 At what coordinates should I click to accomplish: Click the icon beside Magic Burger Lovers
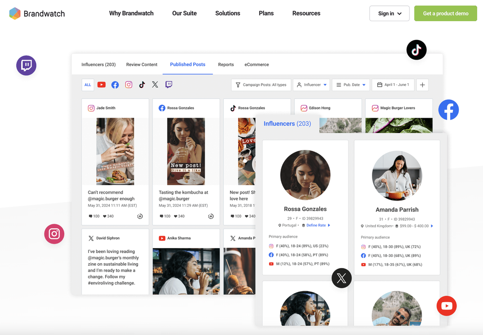coord(375,108)
